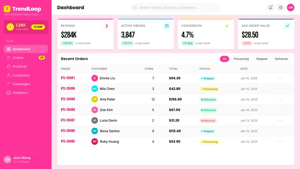Click Emma Liu's EL avatar

tap(94, 78)
